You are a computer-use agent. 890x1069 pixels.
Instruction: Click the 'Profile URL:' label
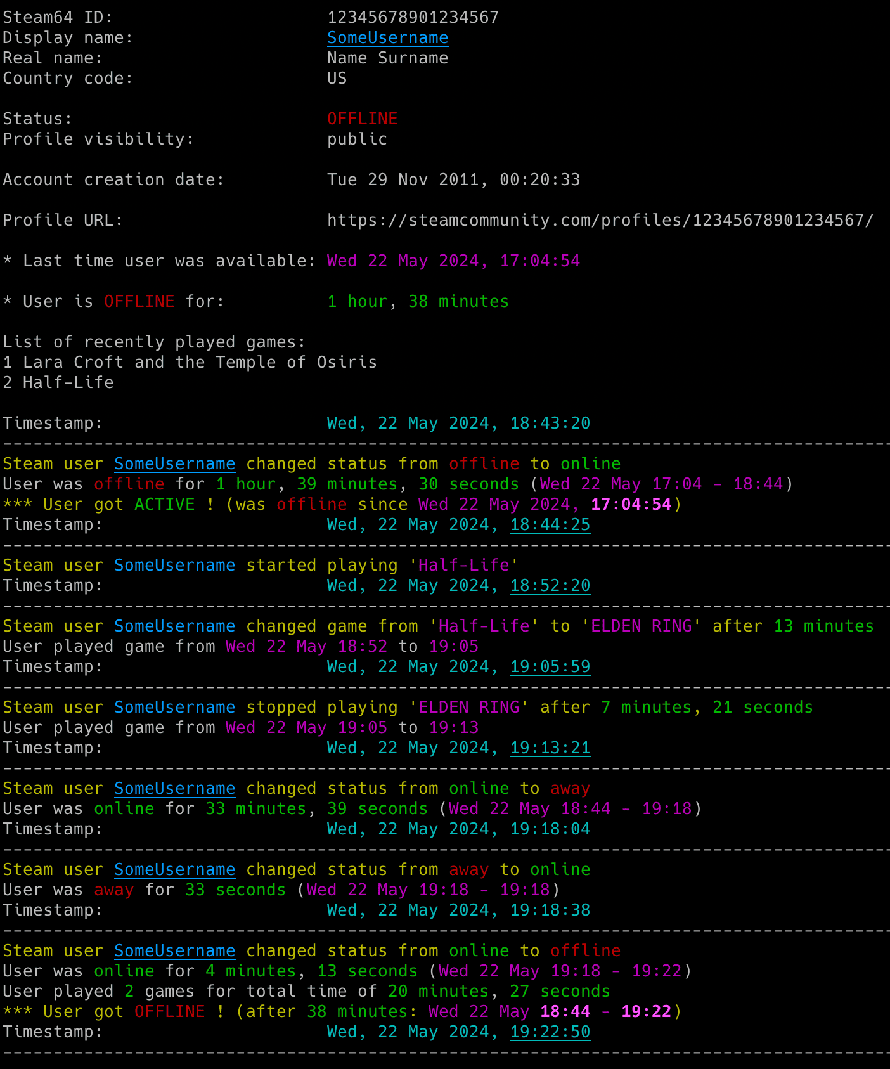click(63, 221)
